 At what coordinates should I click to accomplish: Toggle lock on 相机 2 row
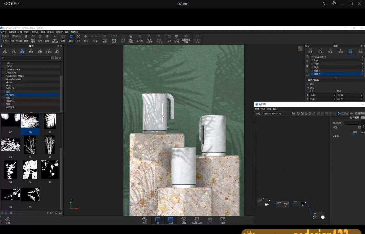tap(362, 74)
